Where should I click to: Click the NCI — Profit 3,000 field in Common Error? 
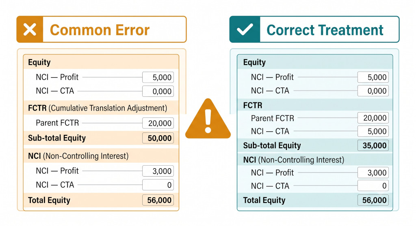tap(158, 171)
